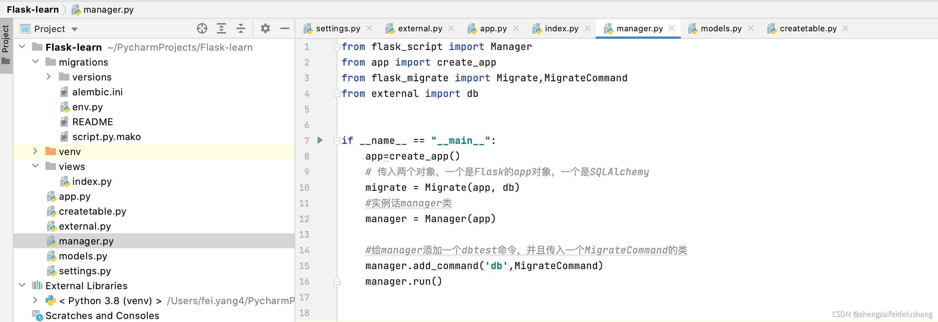Click manager.py in the breadcrumb bar

pyautogui.click(x=108, y=9)
